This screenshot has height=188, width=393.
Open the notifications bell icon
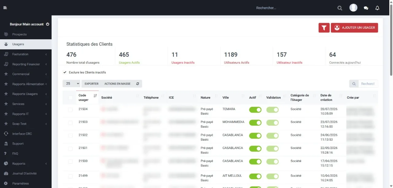(377, 8)
